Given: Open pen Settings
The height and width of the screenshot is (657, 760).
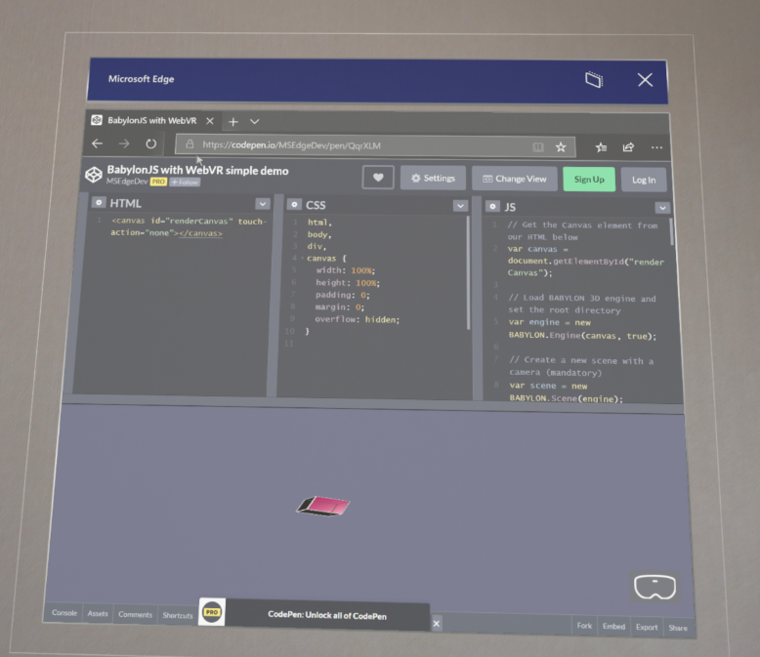Looking at the screenshot, I should [x=433, y=179].
